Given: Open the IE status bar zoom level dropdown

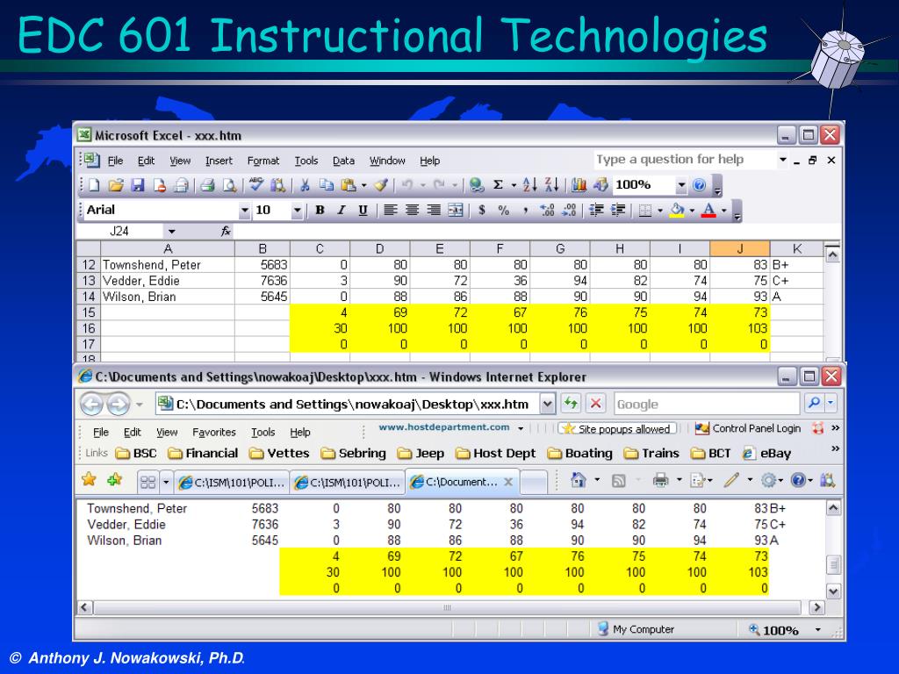Looking at the screenshot, I should pos(818,629).
